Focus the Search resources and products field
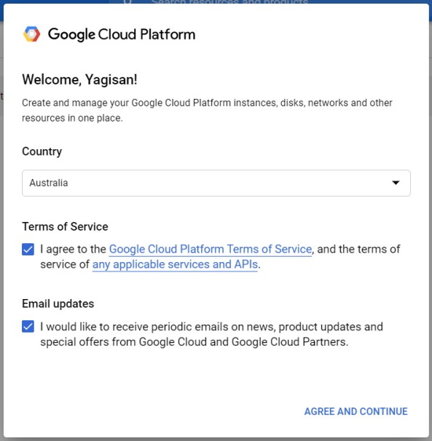The width and height of the screenshot is (432, 441). tap(229, 1)
